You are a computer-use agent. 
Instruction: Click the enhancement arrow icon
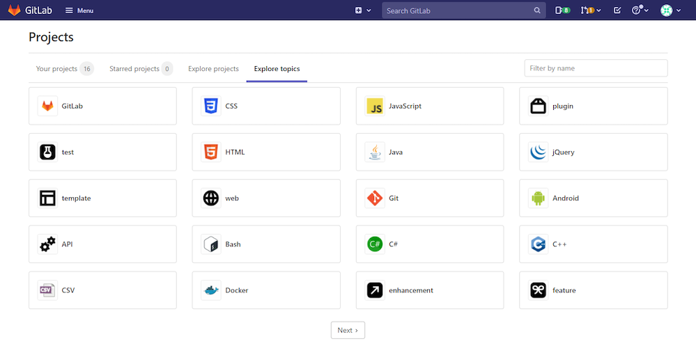375,290
